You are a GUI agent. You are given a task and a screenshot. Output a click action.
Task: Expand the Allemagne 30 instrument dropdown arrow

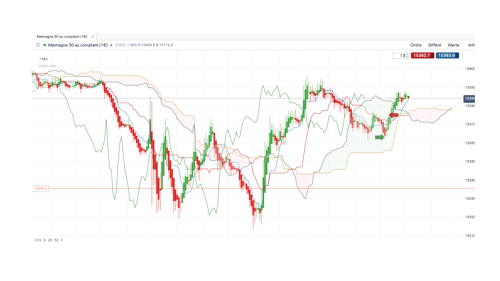111,45
